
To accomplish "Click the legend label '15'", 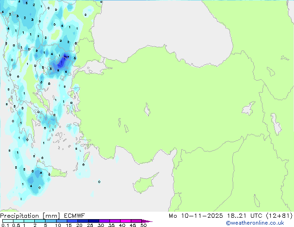I will (69, 225).
